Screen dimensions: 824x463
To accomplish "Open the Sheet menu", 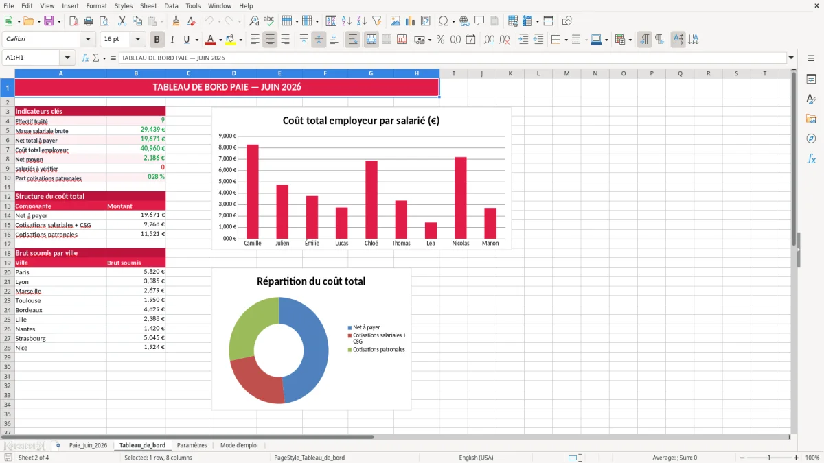I will 148,5.
